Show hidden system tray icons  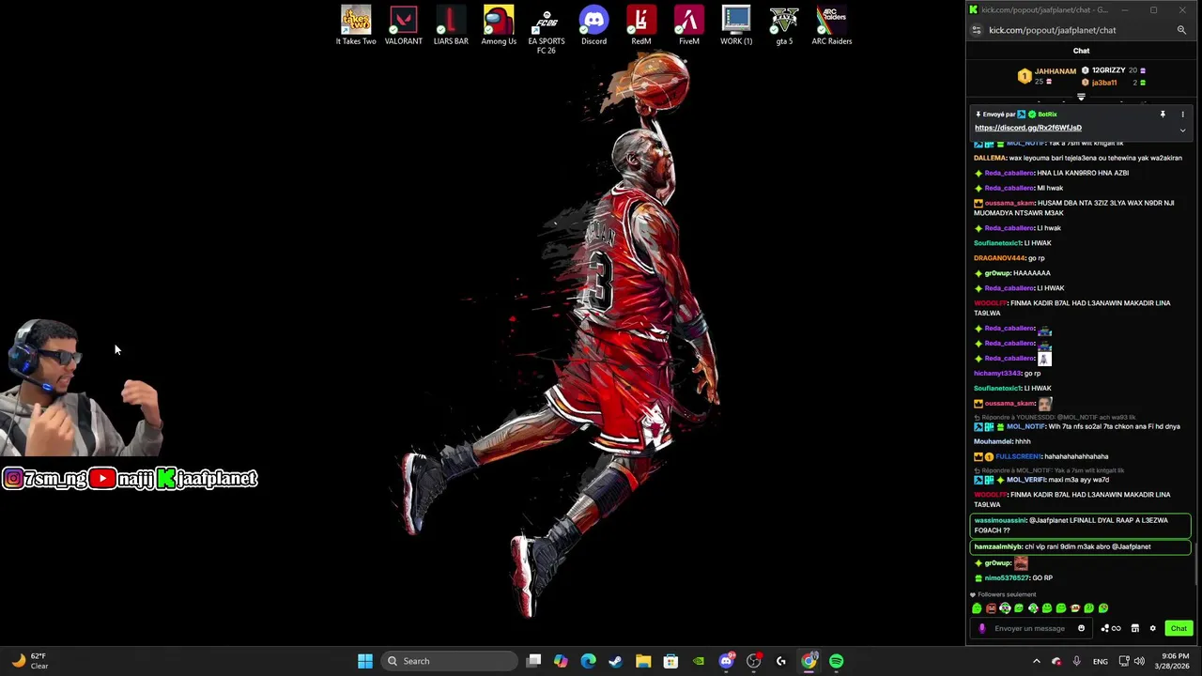coord(1037,661)
